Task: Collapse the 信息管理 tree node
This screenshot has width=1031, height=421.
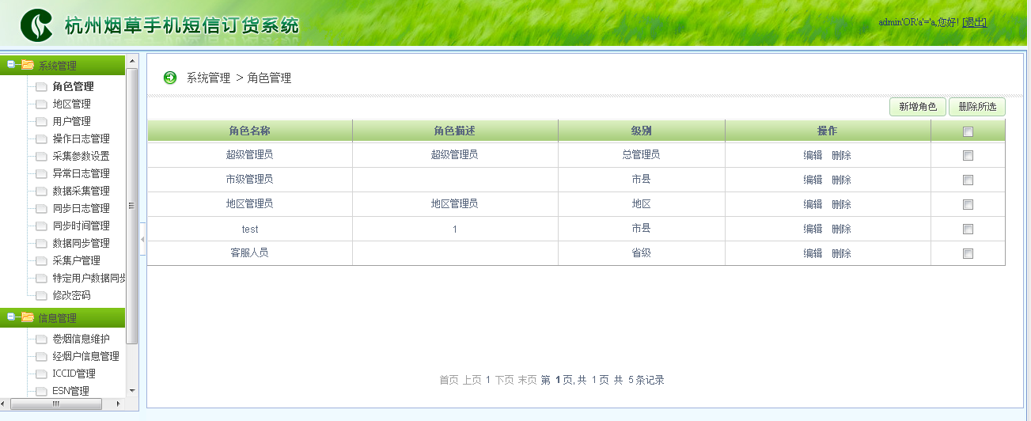Action: click(11, 317)
